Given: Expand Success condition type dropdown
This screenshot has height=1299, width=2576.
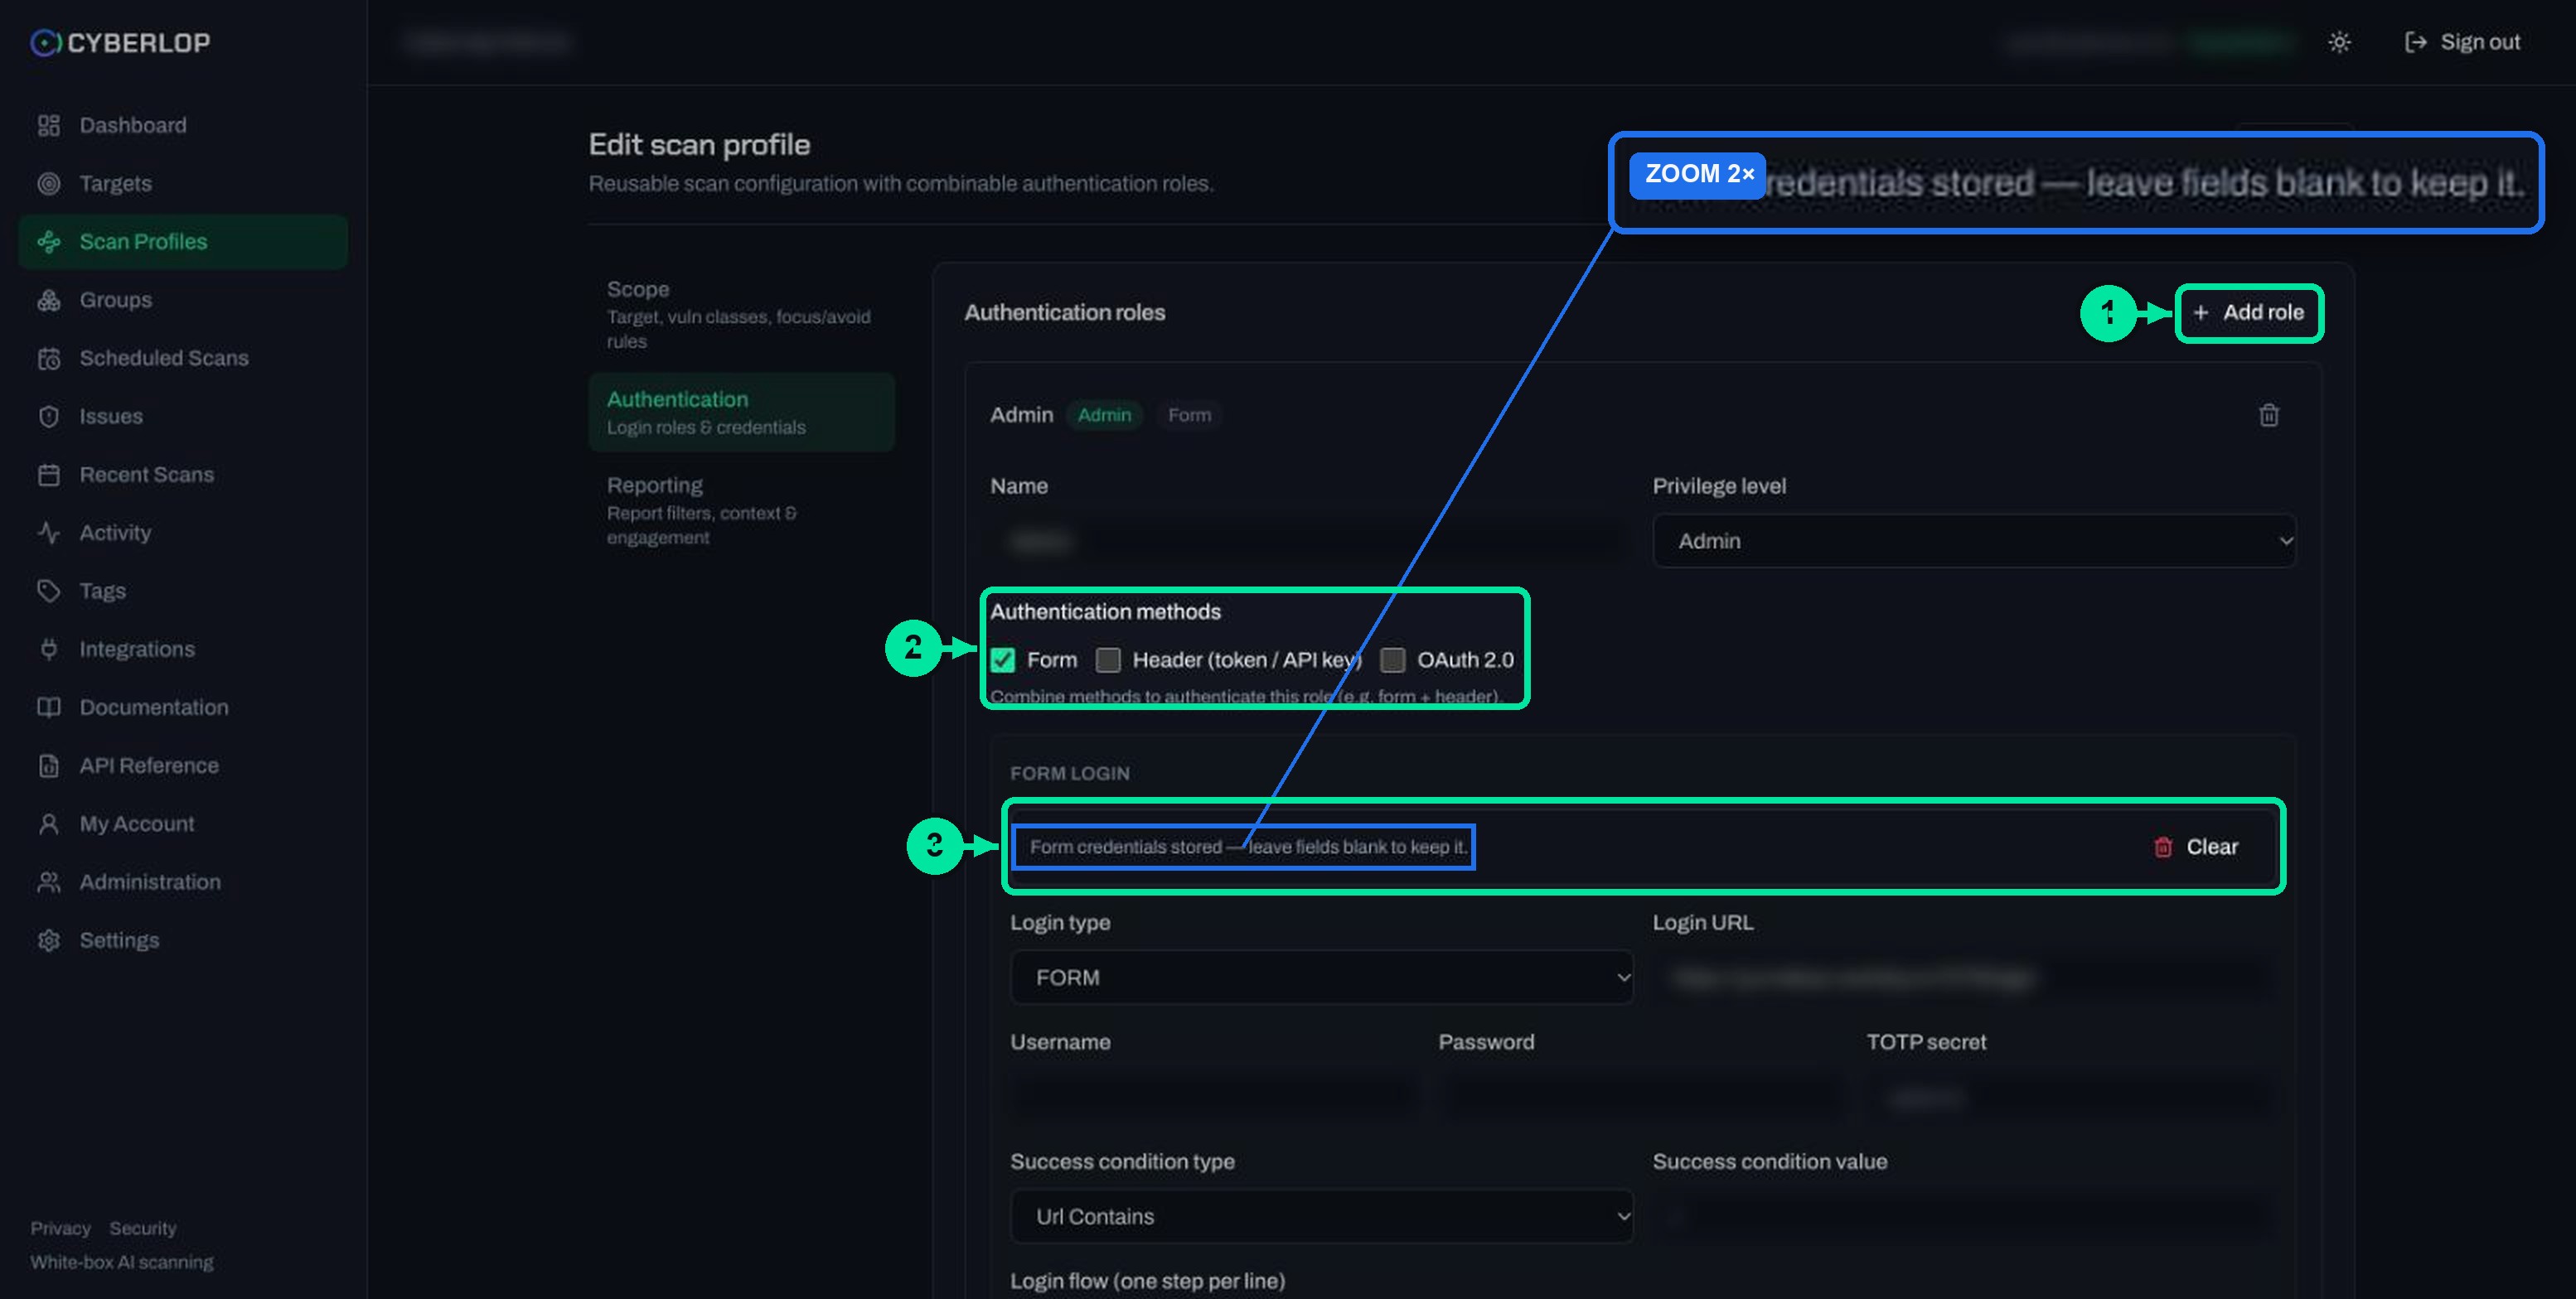Looking at the screenshot, I should point(1321,1216).
